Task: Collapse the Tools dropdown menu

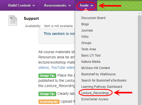Action: [x=86, y=5]
